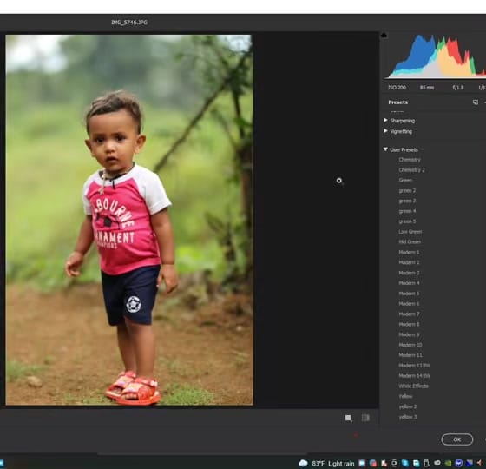Viewport: 486px width, 469px height.
Task: Choose the yellow 2 preset
Action: click(x=408, y=406)
